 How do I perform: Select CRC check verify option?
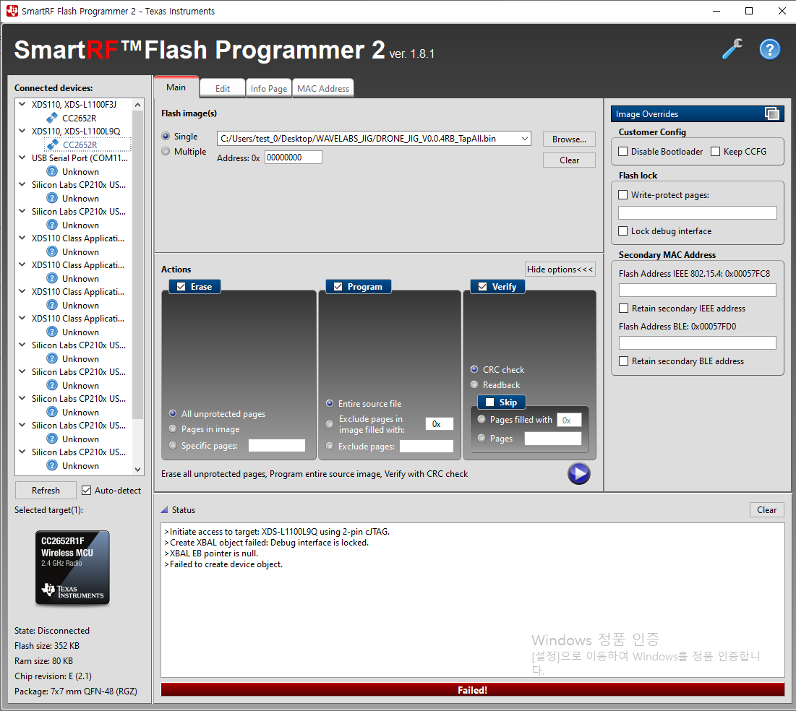pyautogui.click(x=474, y=369)
